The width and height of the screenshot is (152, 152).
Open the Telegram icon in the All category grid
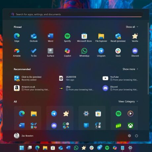tap(54, 114)
